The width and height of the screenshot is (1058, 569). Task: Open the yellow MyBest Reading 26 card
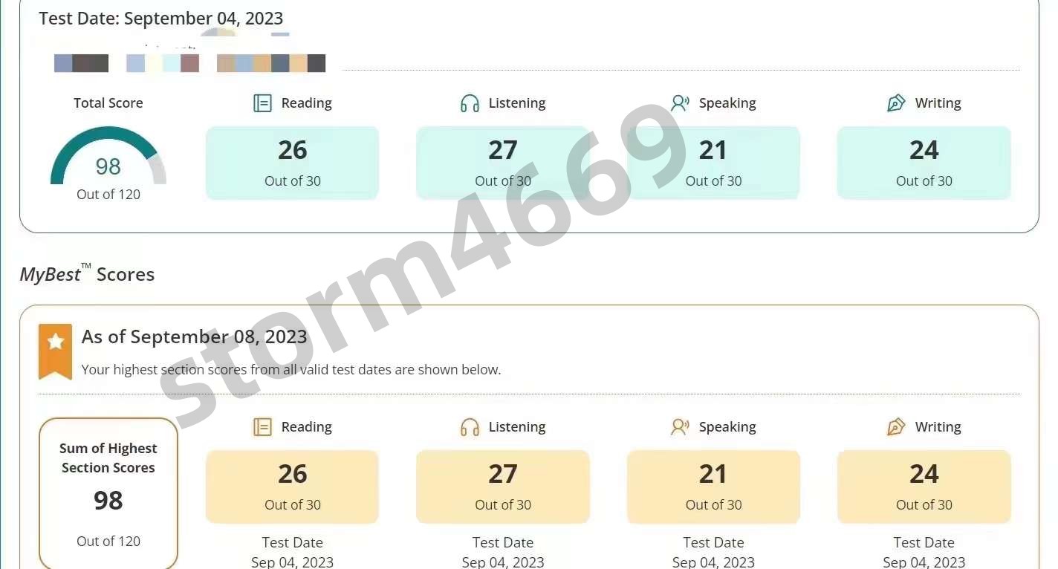point(293,487)
